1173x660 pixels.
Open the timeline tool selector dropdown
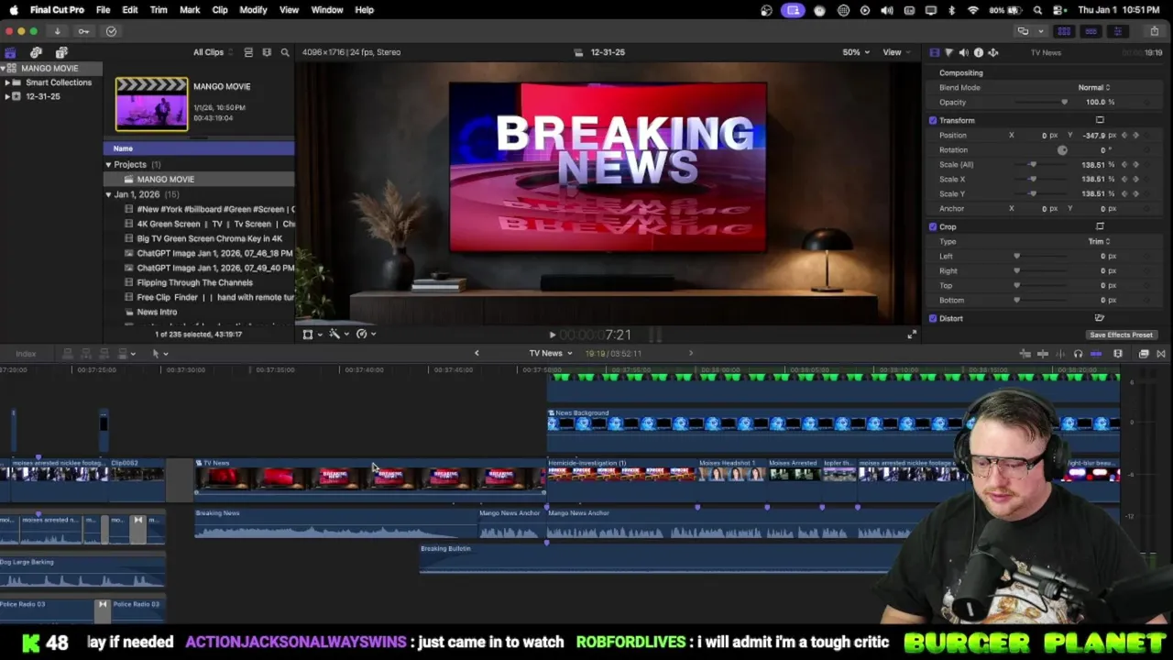coord(159,354)
